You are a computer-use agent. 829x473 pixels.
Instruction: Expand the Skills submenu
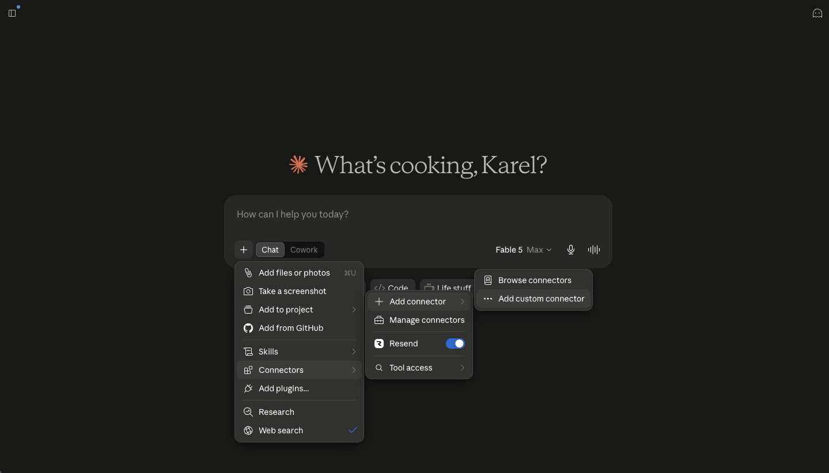point(300,352)
